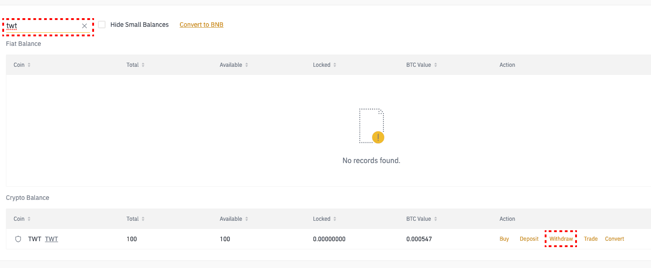Enable Hide Small Balances checkbox
The image size is (651, 268).
(102, 25)
